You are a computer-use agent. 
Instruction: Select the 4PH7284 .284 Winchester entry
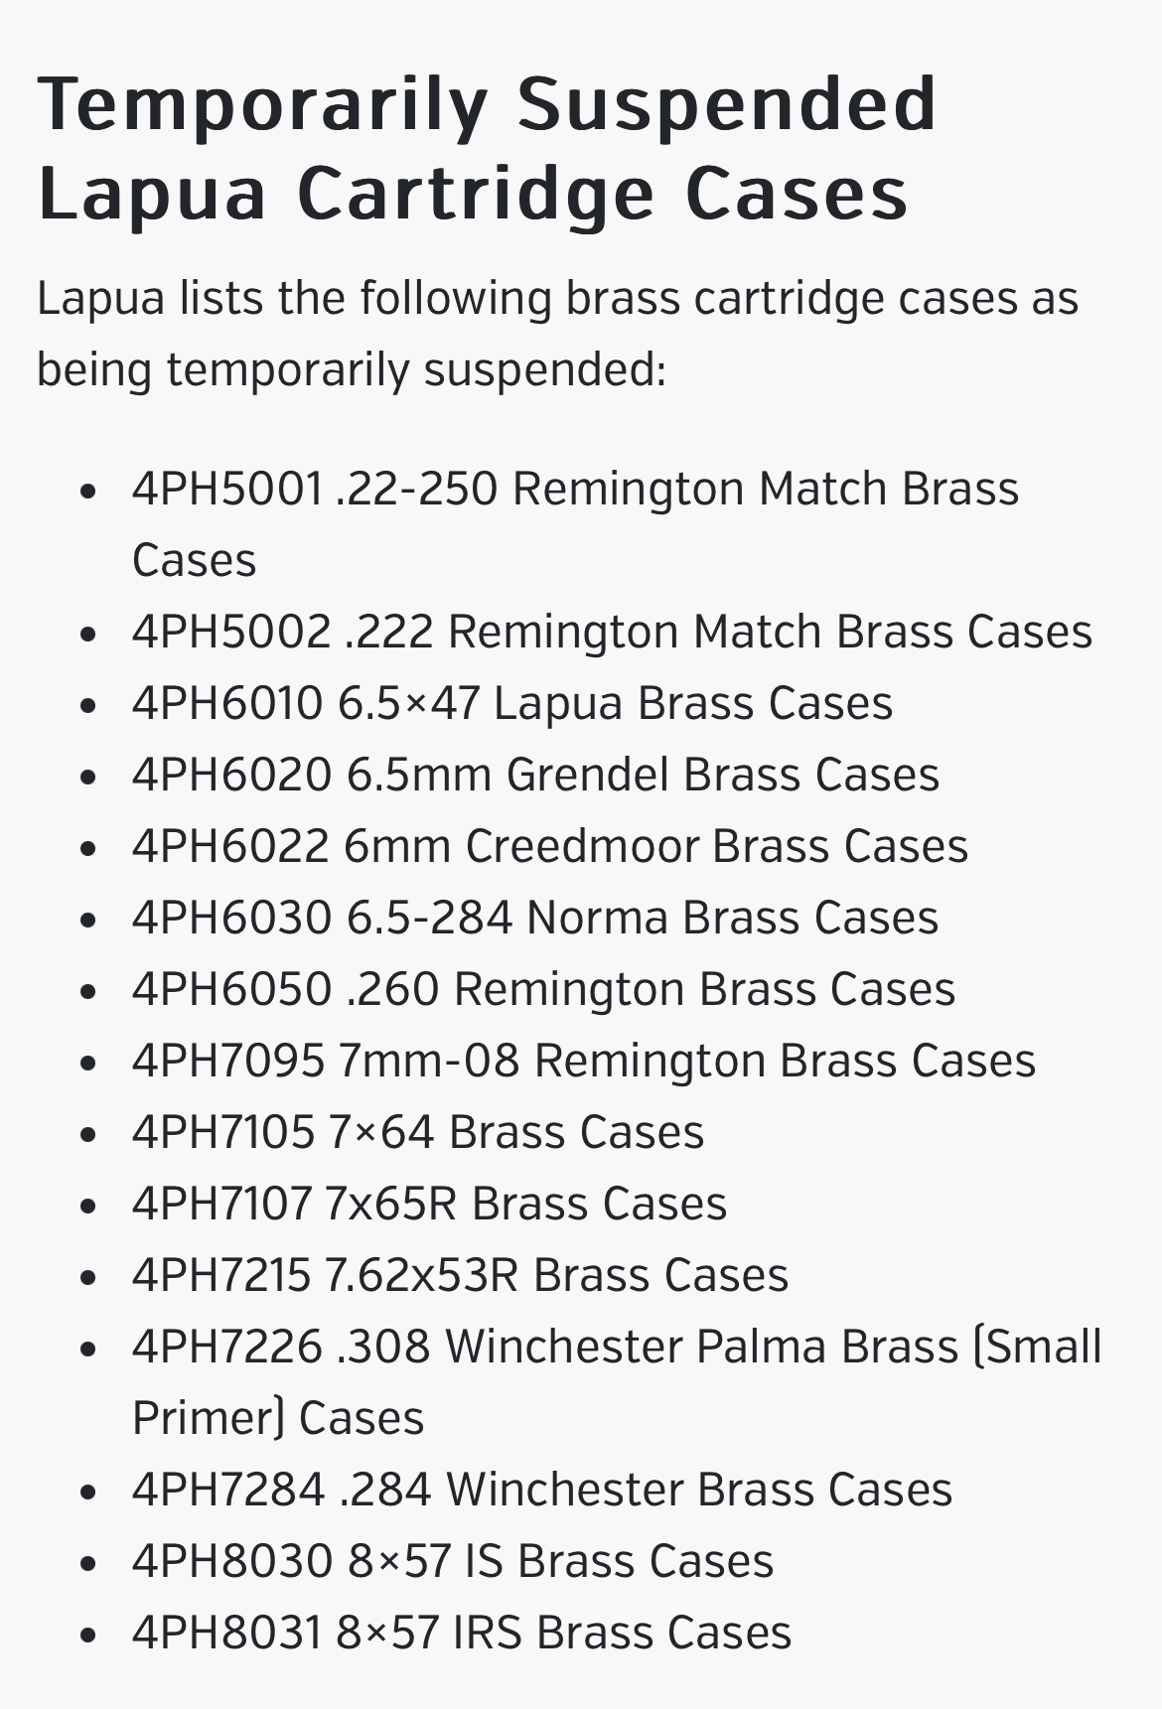(542, 1490)
